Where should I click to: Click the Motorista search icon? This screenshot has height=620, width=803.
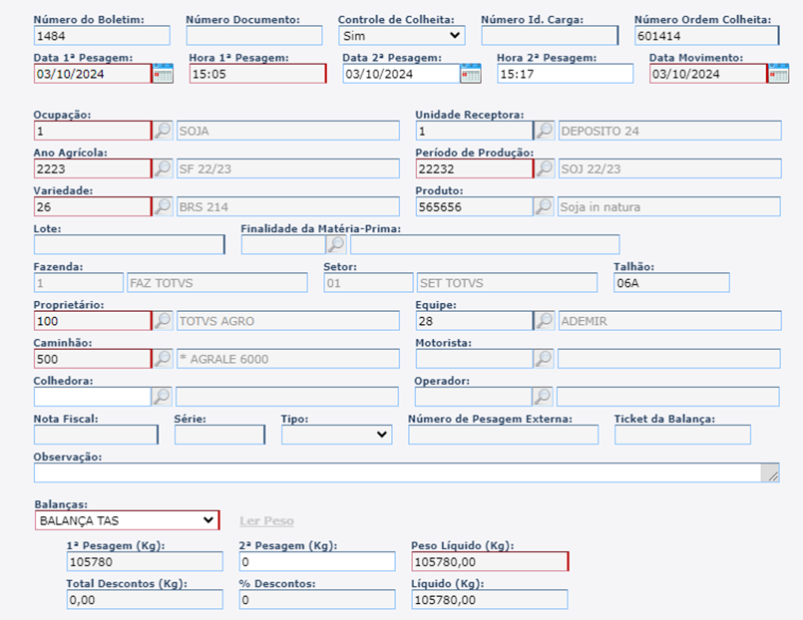tap(544, 359)
